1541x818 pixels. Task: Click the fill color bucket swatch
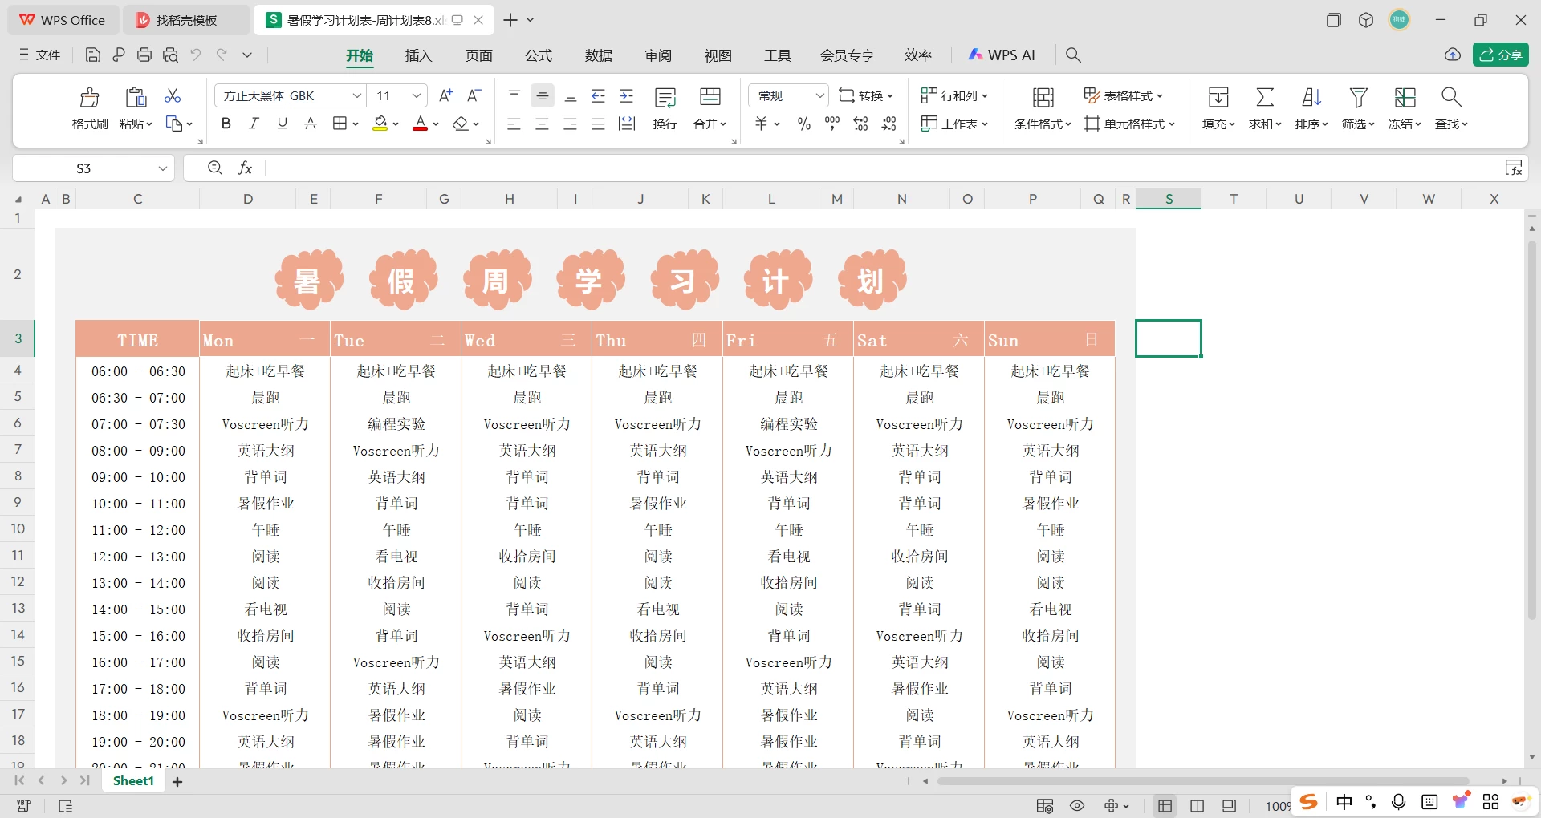(380, 124)
